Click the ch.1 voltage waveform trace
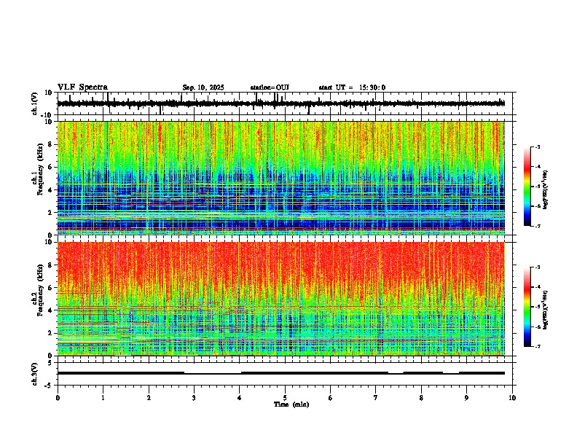The image size is (577, 446). pos(280,103)
